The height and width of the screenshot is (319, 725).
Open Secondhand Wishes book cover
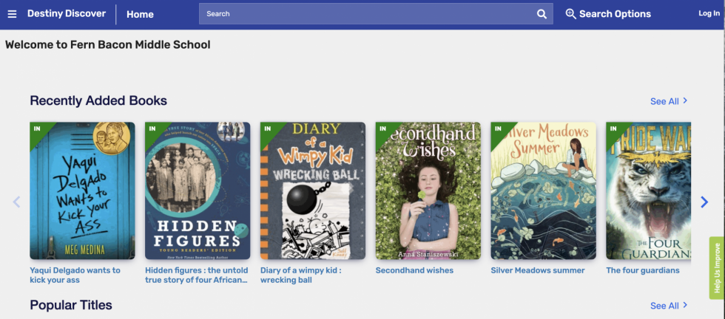point(428,191)
